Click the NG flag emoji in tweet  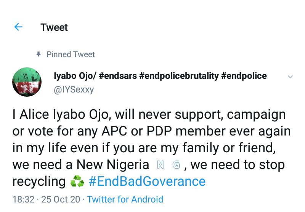(x=168, y=165)
